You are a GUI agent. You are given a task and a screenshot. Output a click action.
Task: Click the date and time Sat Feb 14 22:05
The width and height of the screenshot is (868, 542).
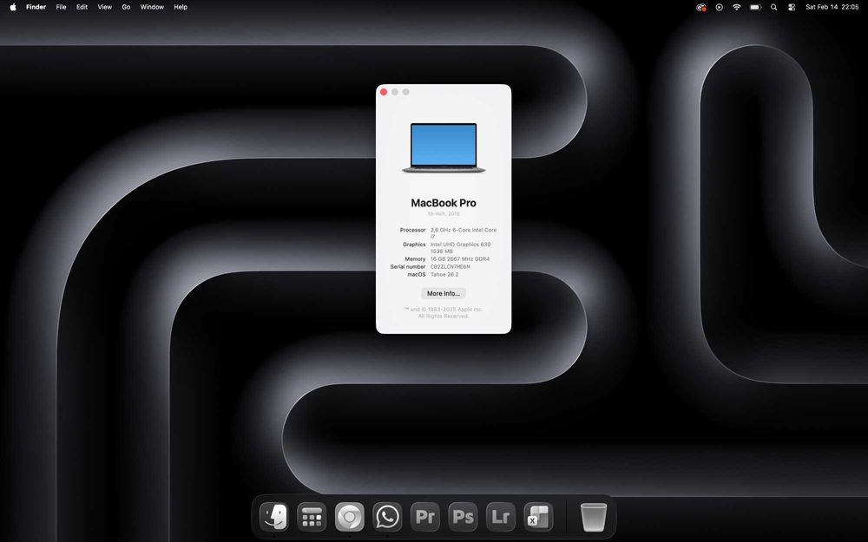832,7
